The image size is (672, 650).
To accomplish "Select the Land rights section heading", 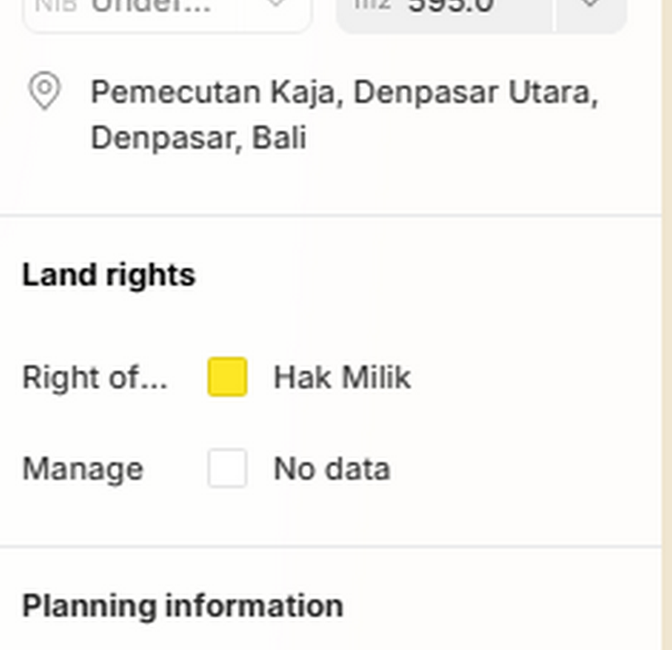I will (x=108, y=275).
